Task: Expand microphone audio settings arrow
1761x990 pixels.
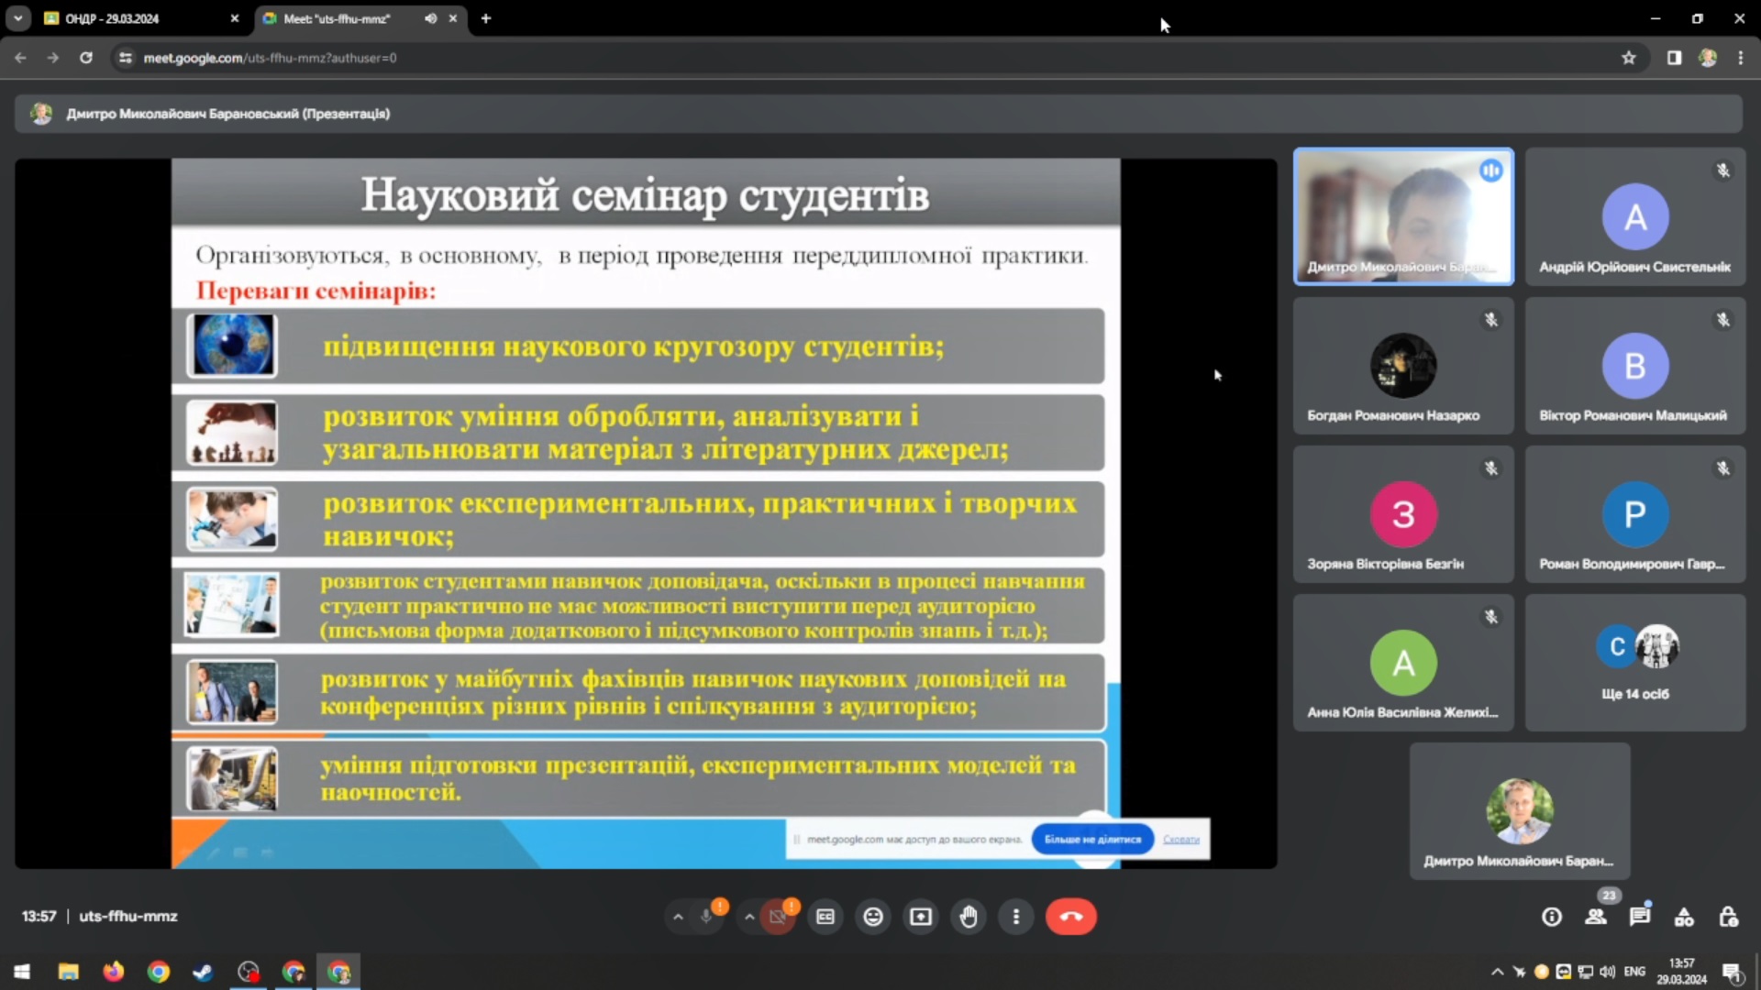Action: 678,917
